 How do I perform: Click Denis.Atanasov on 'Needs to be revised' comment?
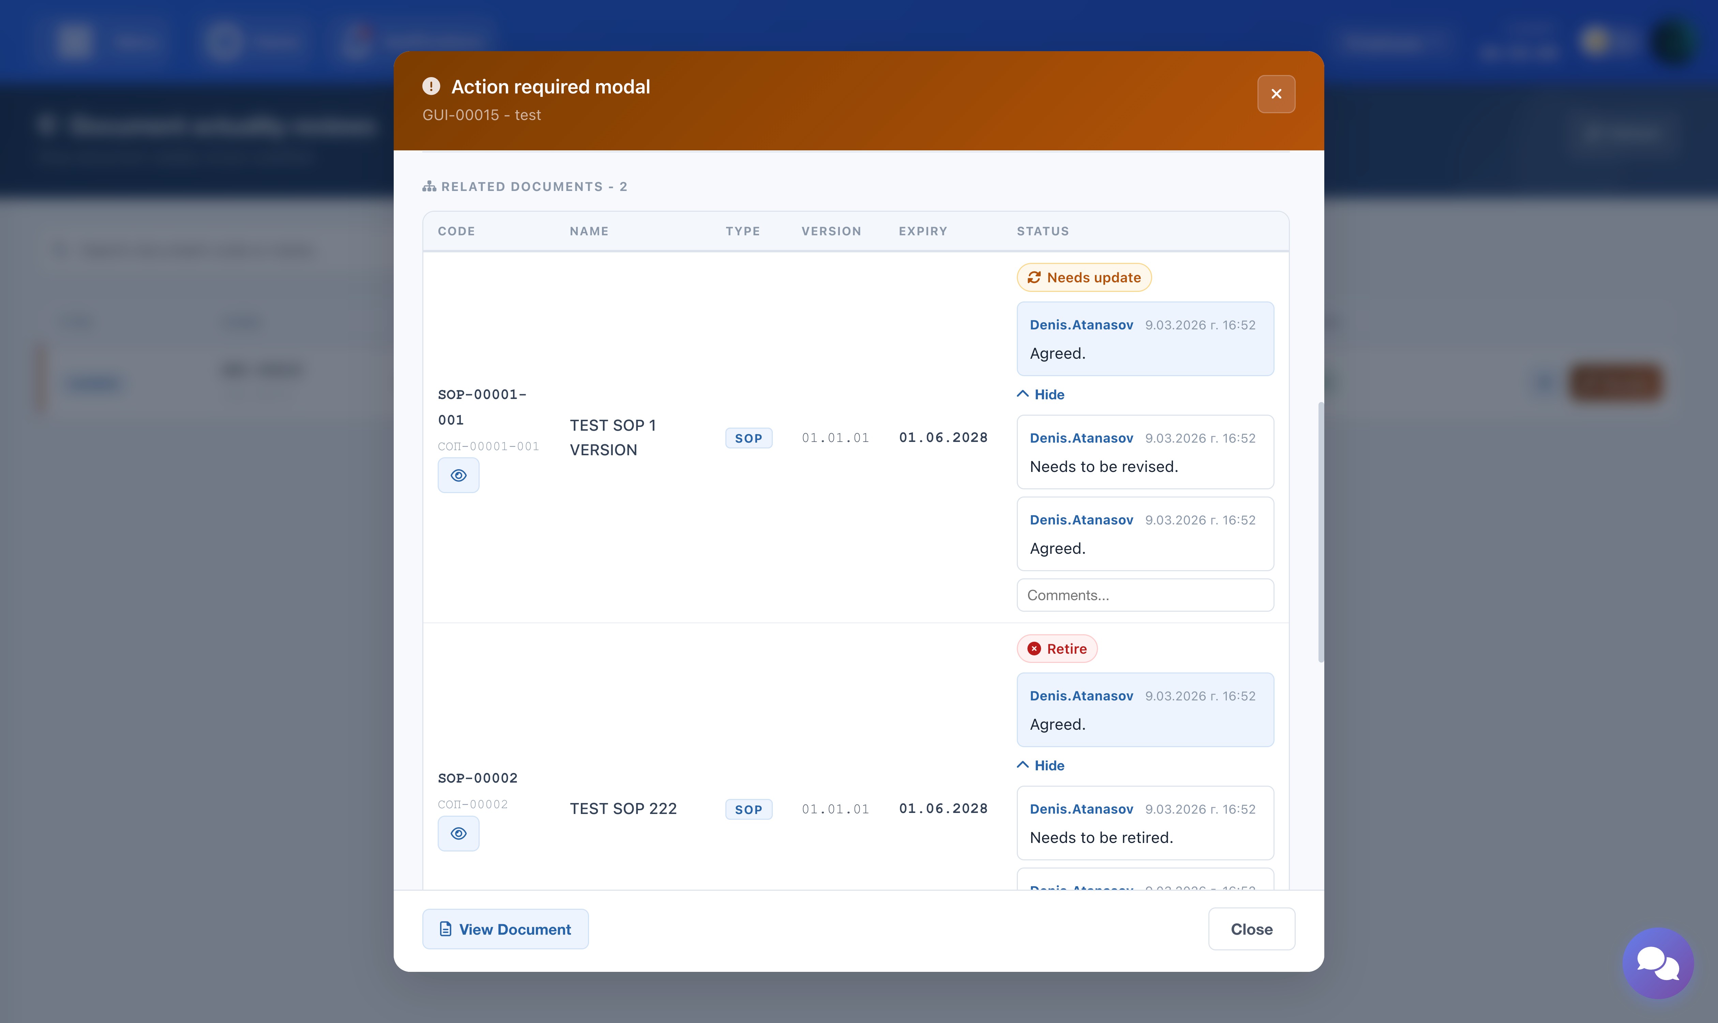click(1081, 438)
